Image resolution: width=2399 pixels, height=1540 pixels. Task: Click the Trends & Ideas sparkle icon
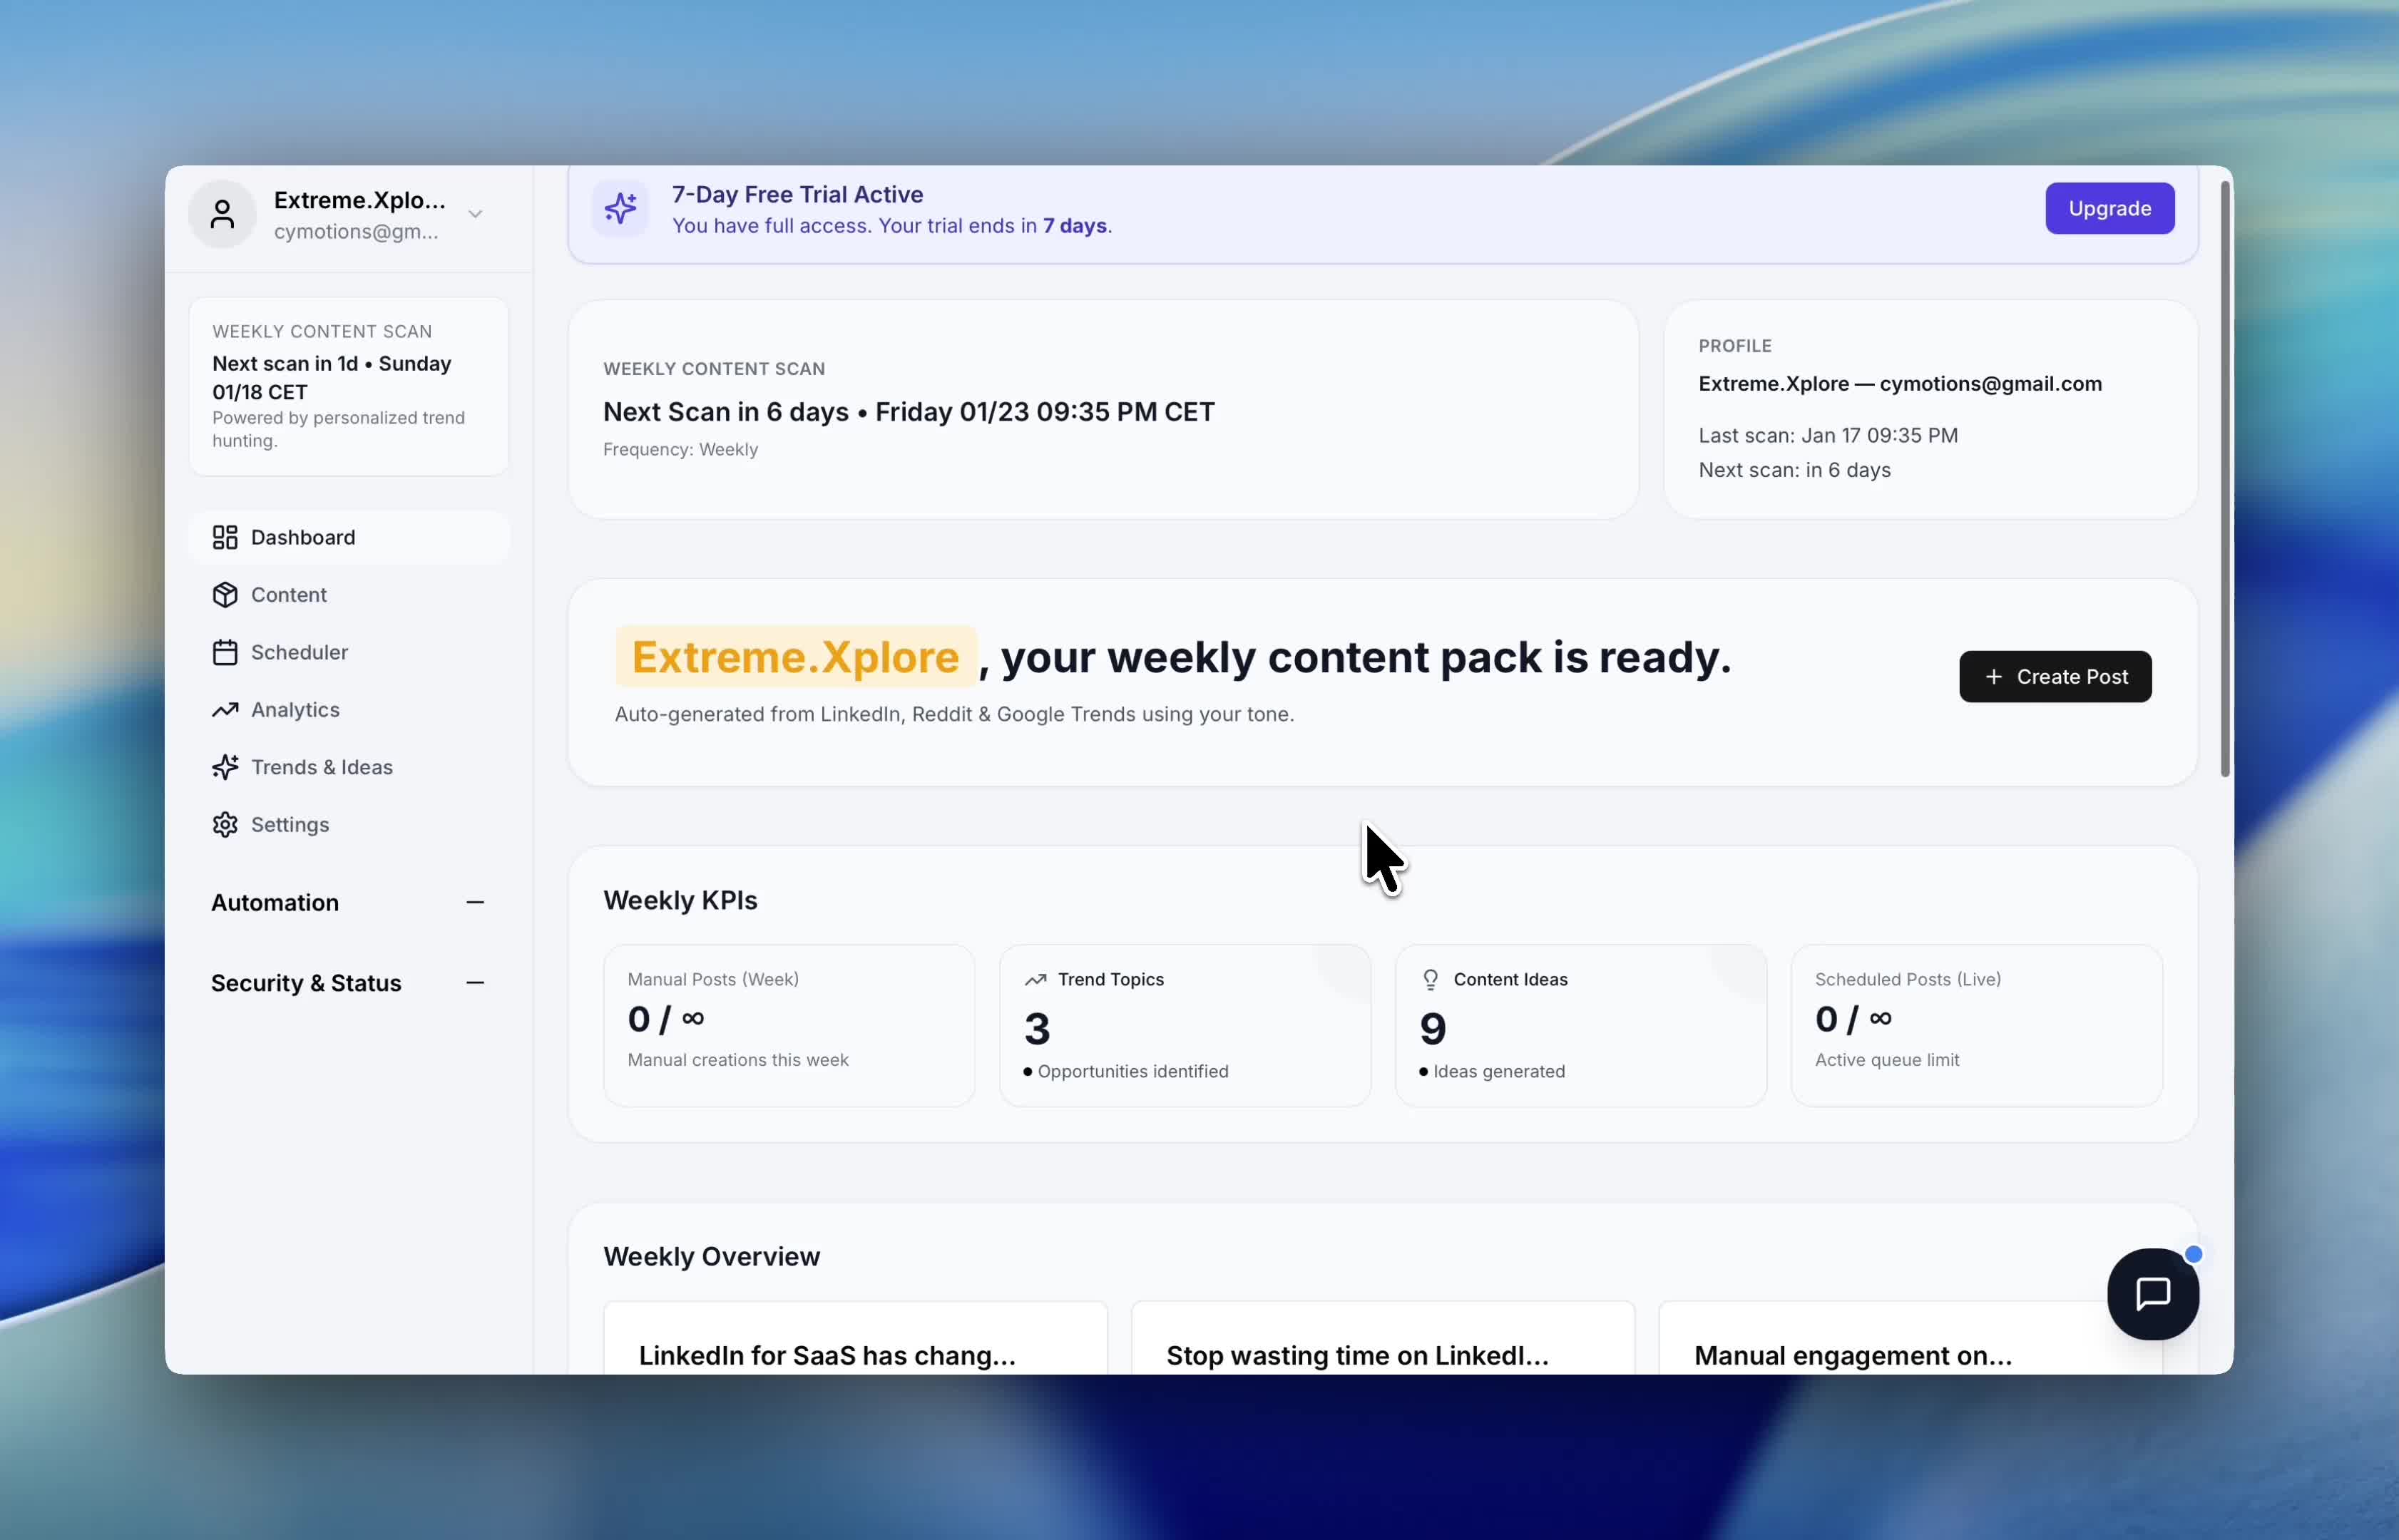point(225,767)
